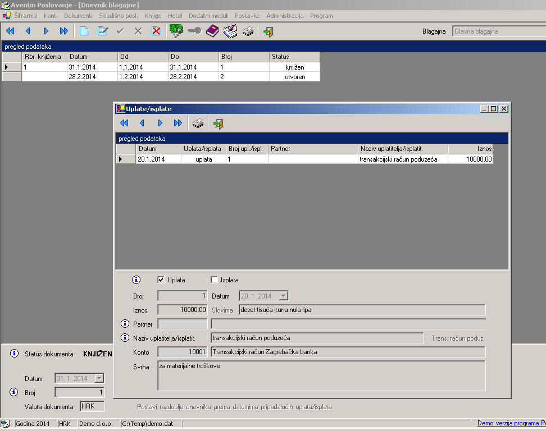
Task: Click the purple book icon in main toolbar
Action: pyautogui.click(x=212, y=31)
